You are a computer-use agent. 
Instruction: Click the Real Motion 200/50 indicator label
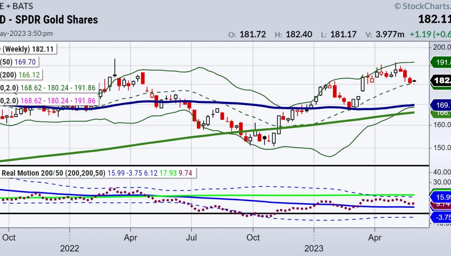[54, 173]
